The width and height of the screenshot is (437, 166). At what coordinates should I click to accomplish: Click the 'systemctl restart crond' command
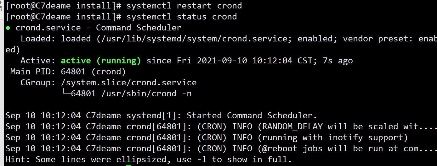click(x=184, y=6)
